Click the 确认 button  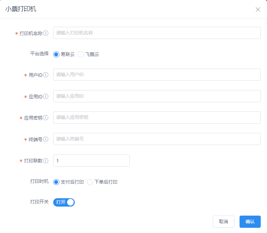point(250,222)
